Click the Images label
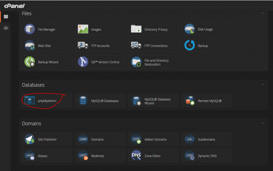The height and width of the screenshot is (171, 273). point(96,29)
